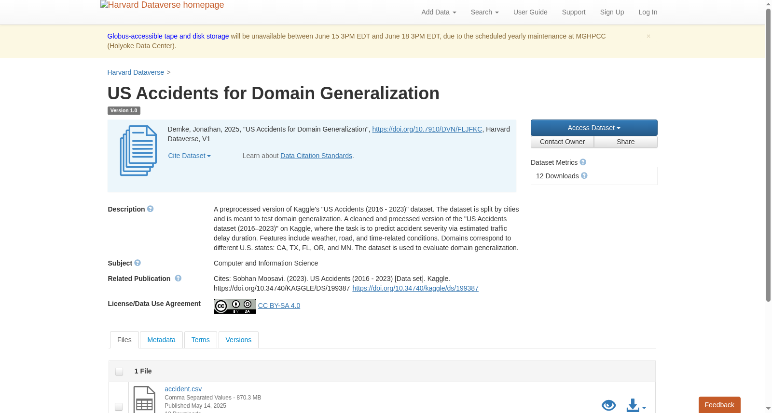Viewport: 772px width, 413px height.
Task: Click the Related Publication help icon
Action: pos(178,279)
